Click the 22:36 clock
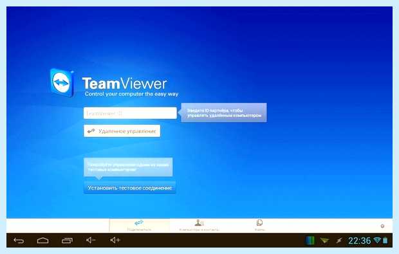 tap(359, 240)
